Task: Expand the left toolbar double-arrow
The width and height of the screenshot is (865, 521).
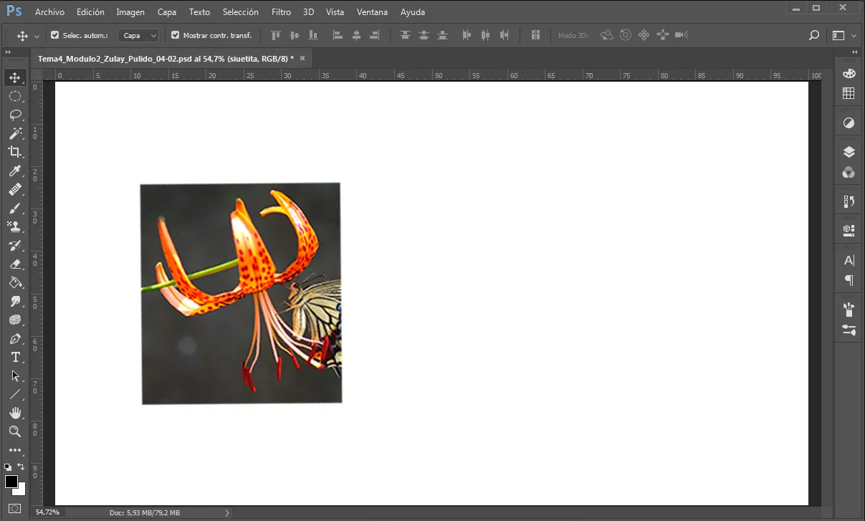Action: (x=8, y=52)
